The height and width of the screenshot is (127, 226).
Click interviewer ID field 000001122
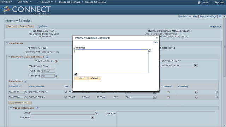[17, 92]
